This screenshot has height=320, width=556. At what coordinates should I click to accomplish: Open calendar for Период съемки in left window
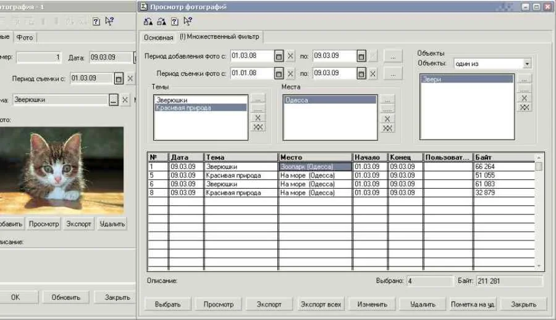click(118, 78)
